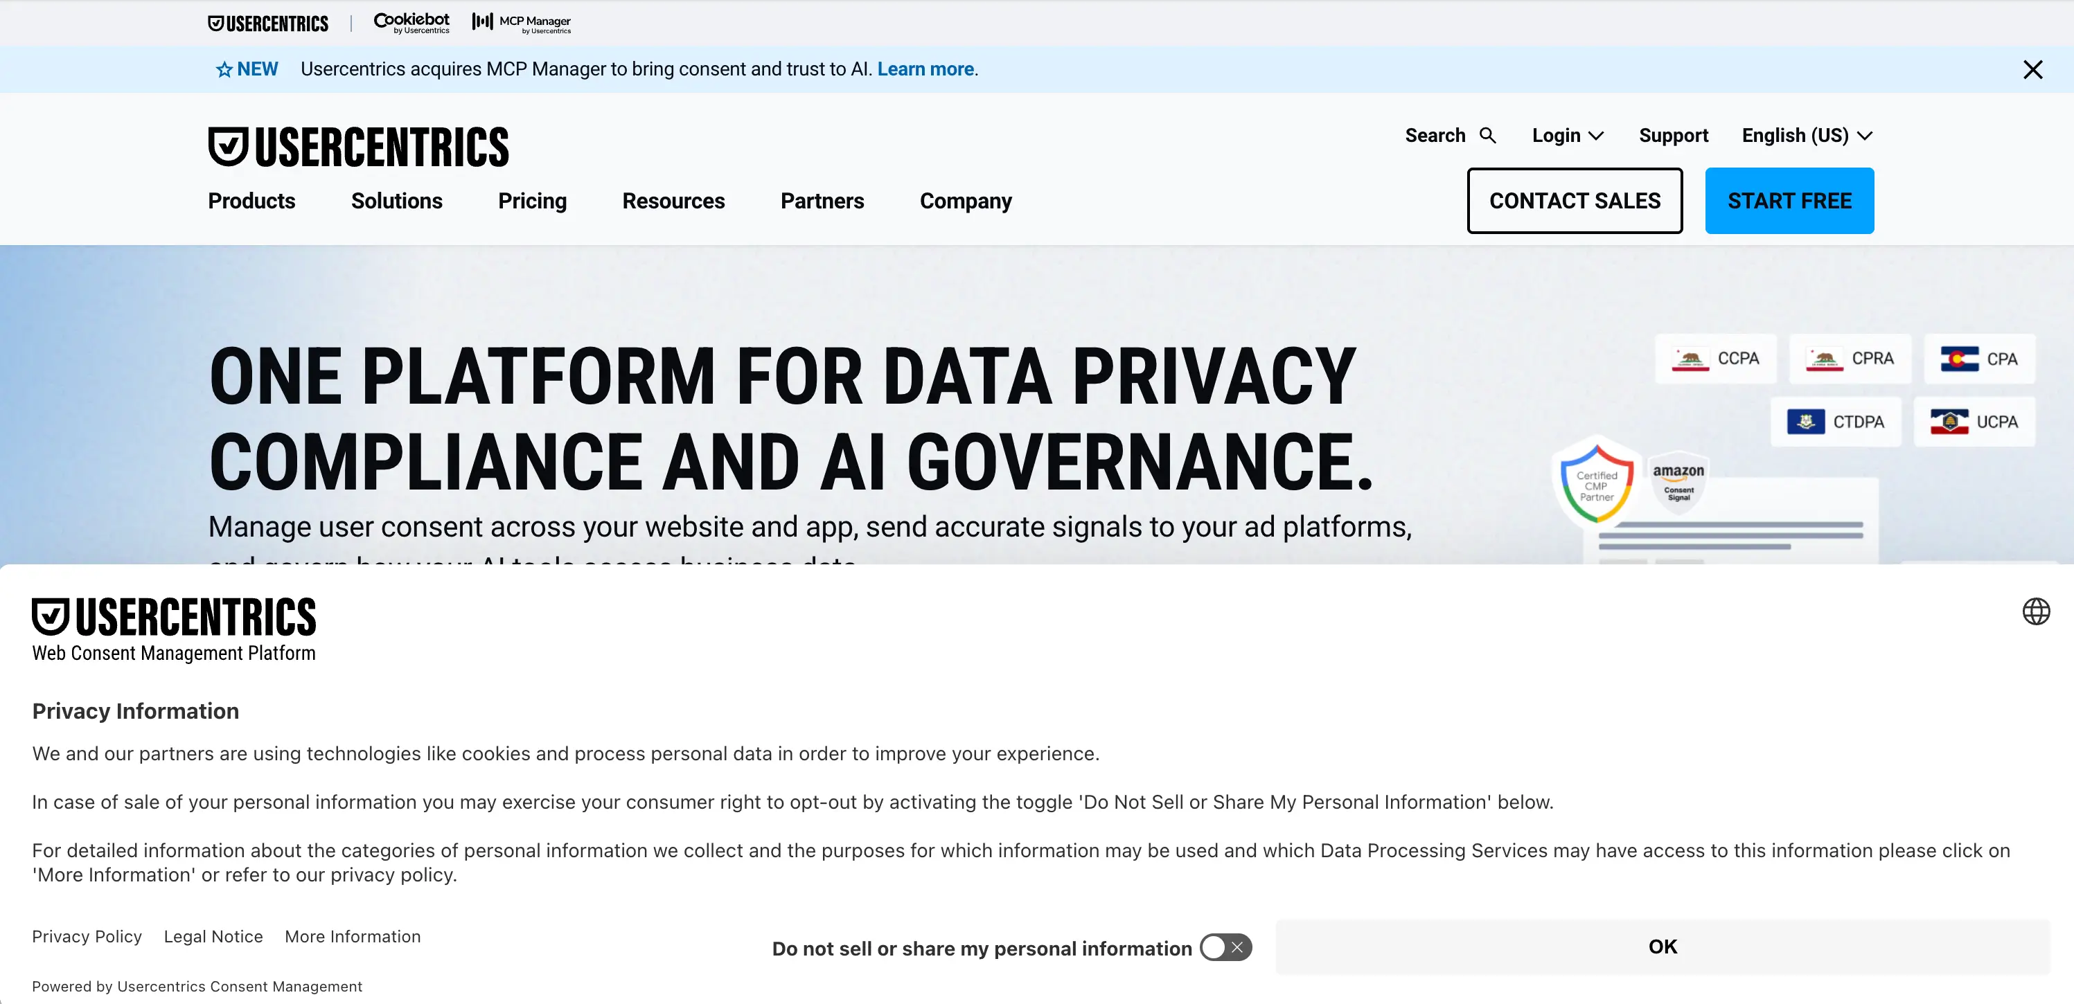Open the Products menu
2074x1004 pixels.
point(251,200)
